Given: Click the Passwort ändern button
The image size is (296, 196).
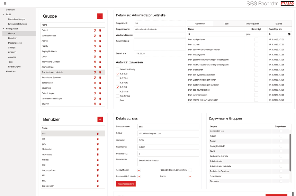Looking at the screenshot, I should tap(126, 184).
